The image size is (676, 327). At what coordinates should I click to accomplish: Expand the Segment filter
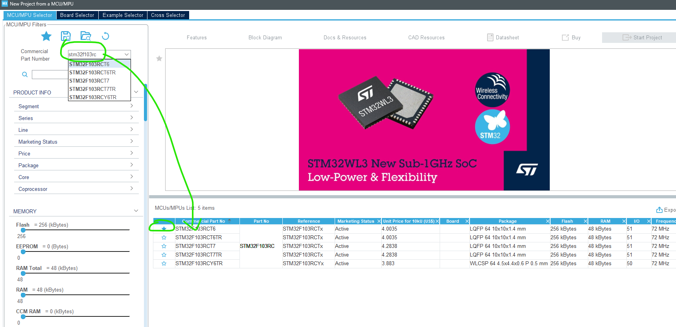(x=76, y=106)
